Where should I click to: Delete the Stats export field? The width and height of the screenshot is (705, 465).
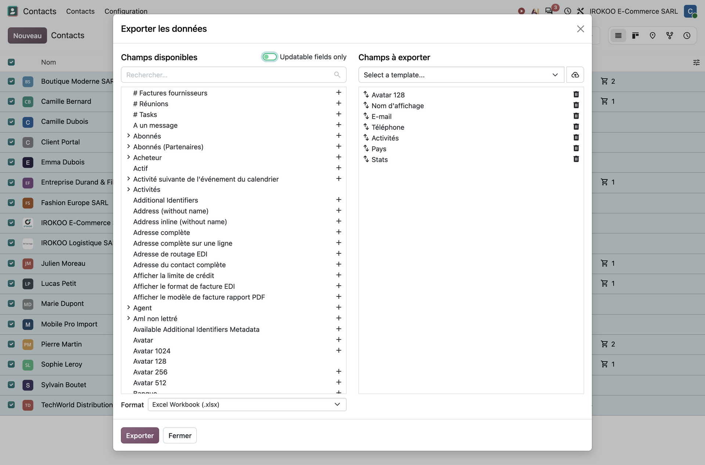(x=576, y=159)
